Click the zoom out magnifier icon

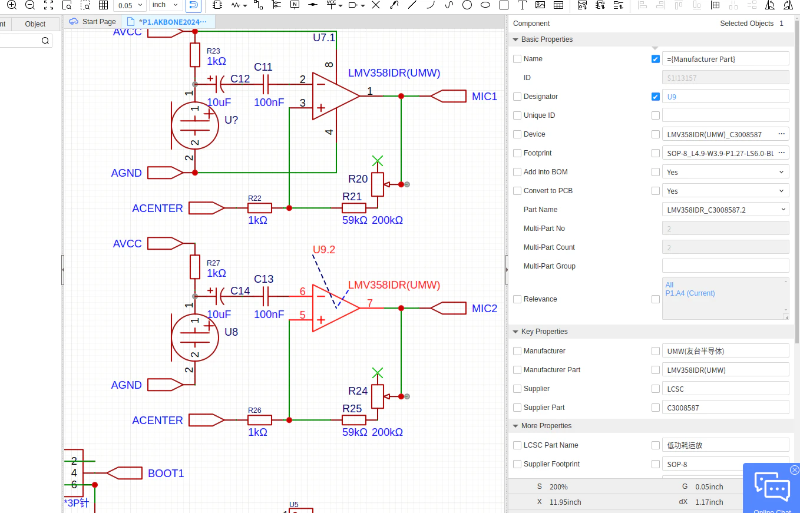[30, 5]
